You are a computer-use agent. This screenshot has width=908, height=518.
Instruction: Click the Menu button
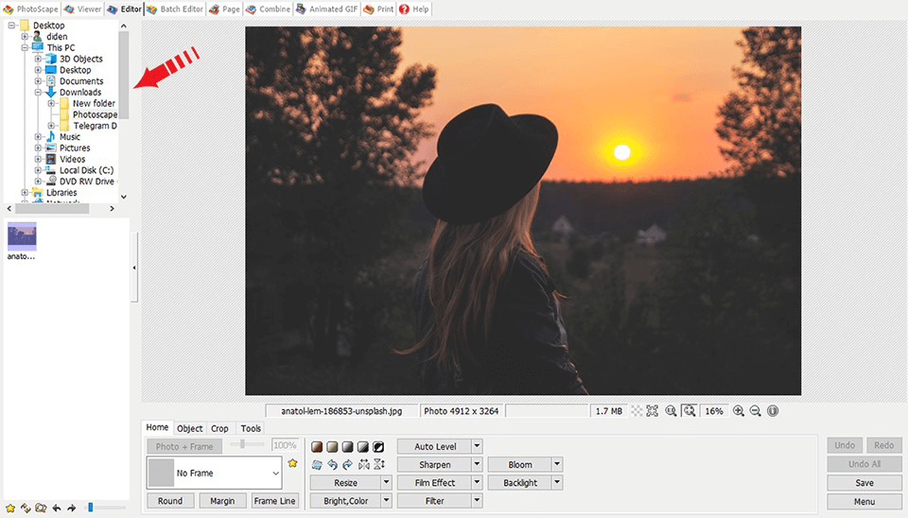(864, 501)
